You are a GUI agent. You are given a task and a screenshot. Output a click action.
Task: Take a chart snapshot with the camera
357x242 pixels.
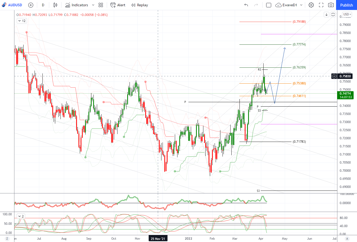(331, 5)
